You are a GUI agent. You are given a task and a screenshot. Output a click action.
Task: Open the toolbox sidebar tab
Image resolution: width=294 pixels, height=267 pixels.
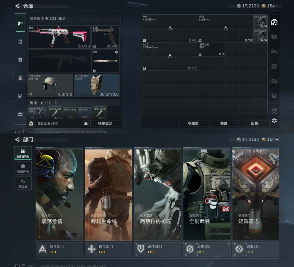coord(20,114)
